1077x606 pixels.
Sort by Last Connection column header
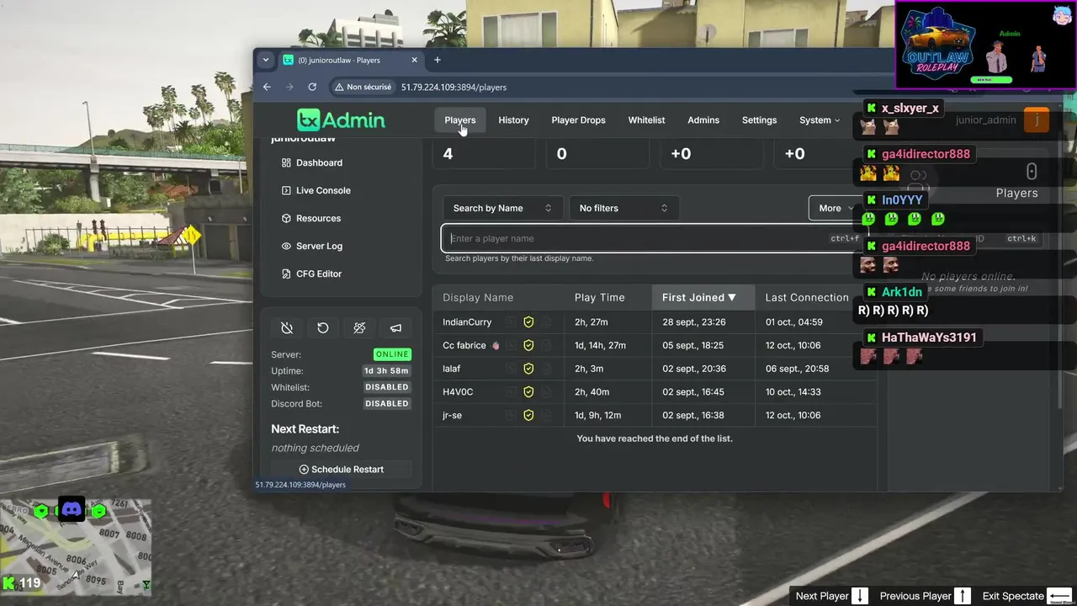(x=807, y=297)
